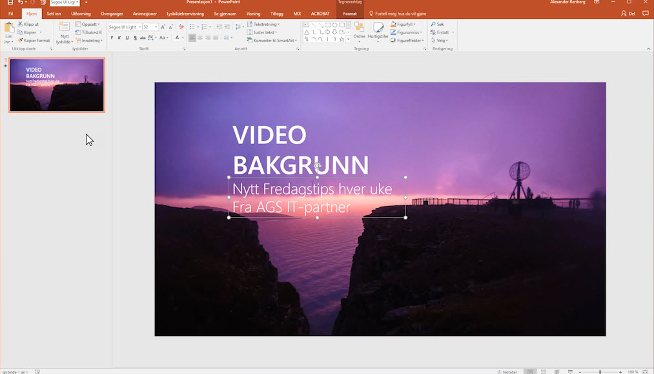Viewport: 654px width, 374px height.
Task: Open font size dropdown showing 32
Action: 156,27
